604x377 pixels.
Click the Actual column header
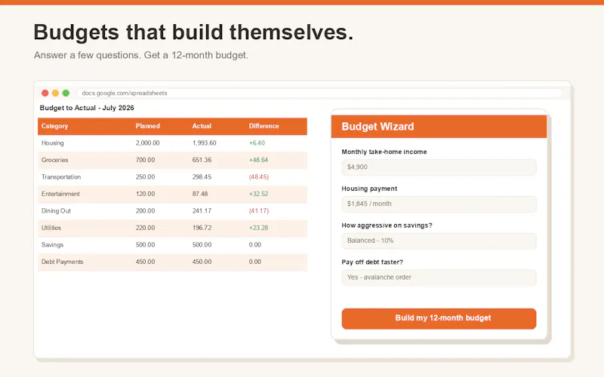click(202, 126)
